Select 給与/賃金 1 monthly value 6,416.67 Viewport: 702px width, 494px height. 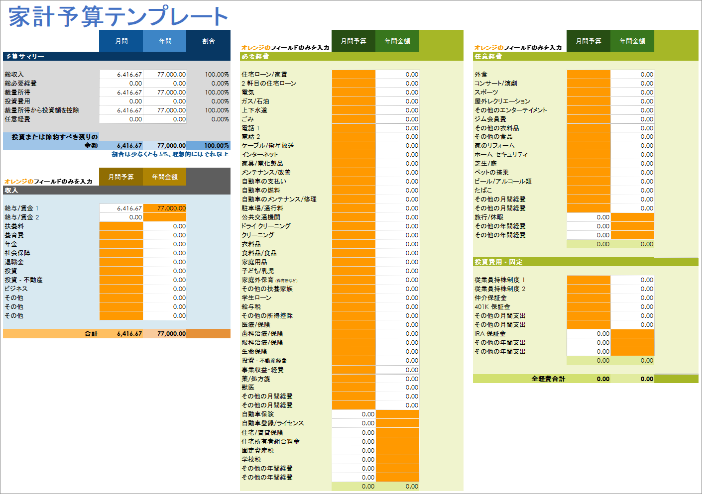pos(121,208)
